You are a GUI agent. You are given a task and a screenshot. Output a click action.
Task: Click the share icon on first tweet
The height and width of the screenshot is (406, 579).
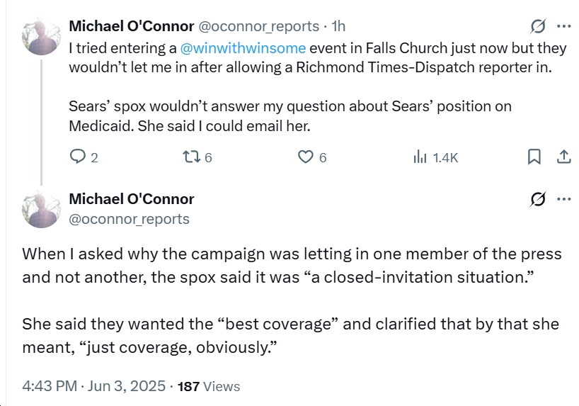click(x=563, y=157)
